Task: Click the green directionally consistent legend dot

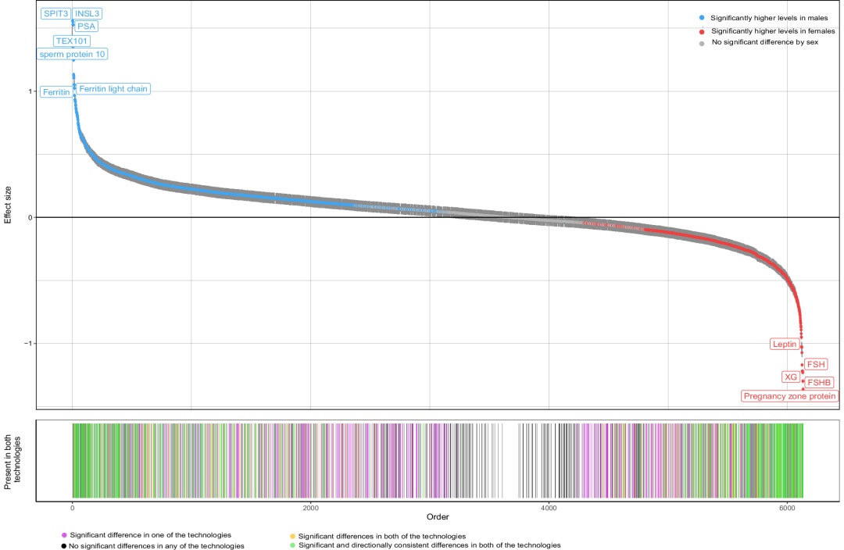Action: (x=292, y=545)
